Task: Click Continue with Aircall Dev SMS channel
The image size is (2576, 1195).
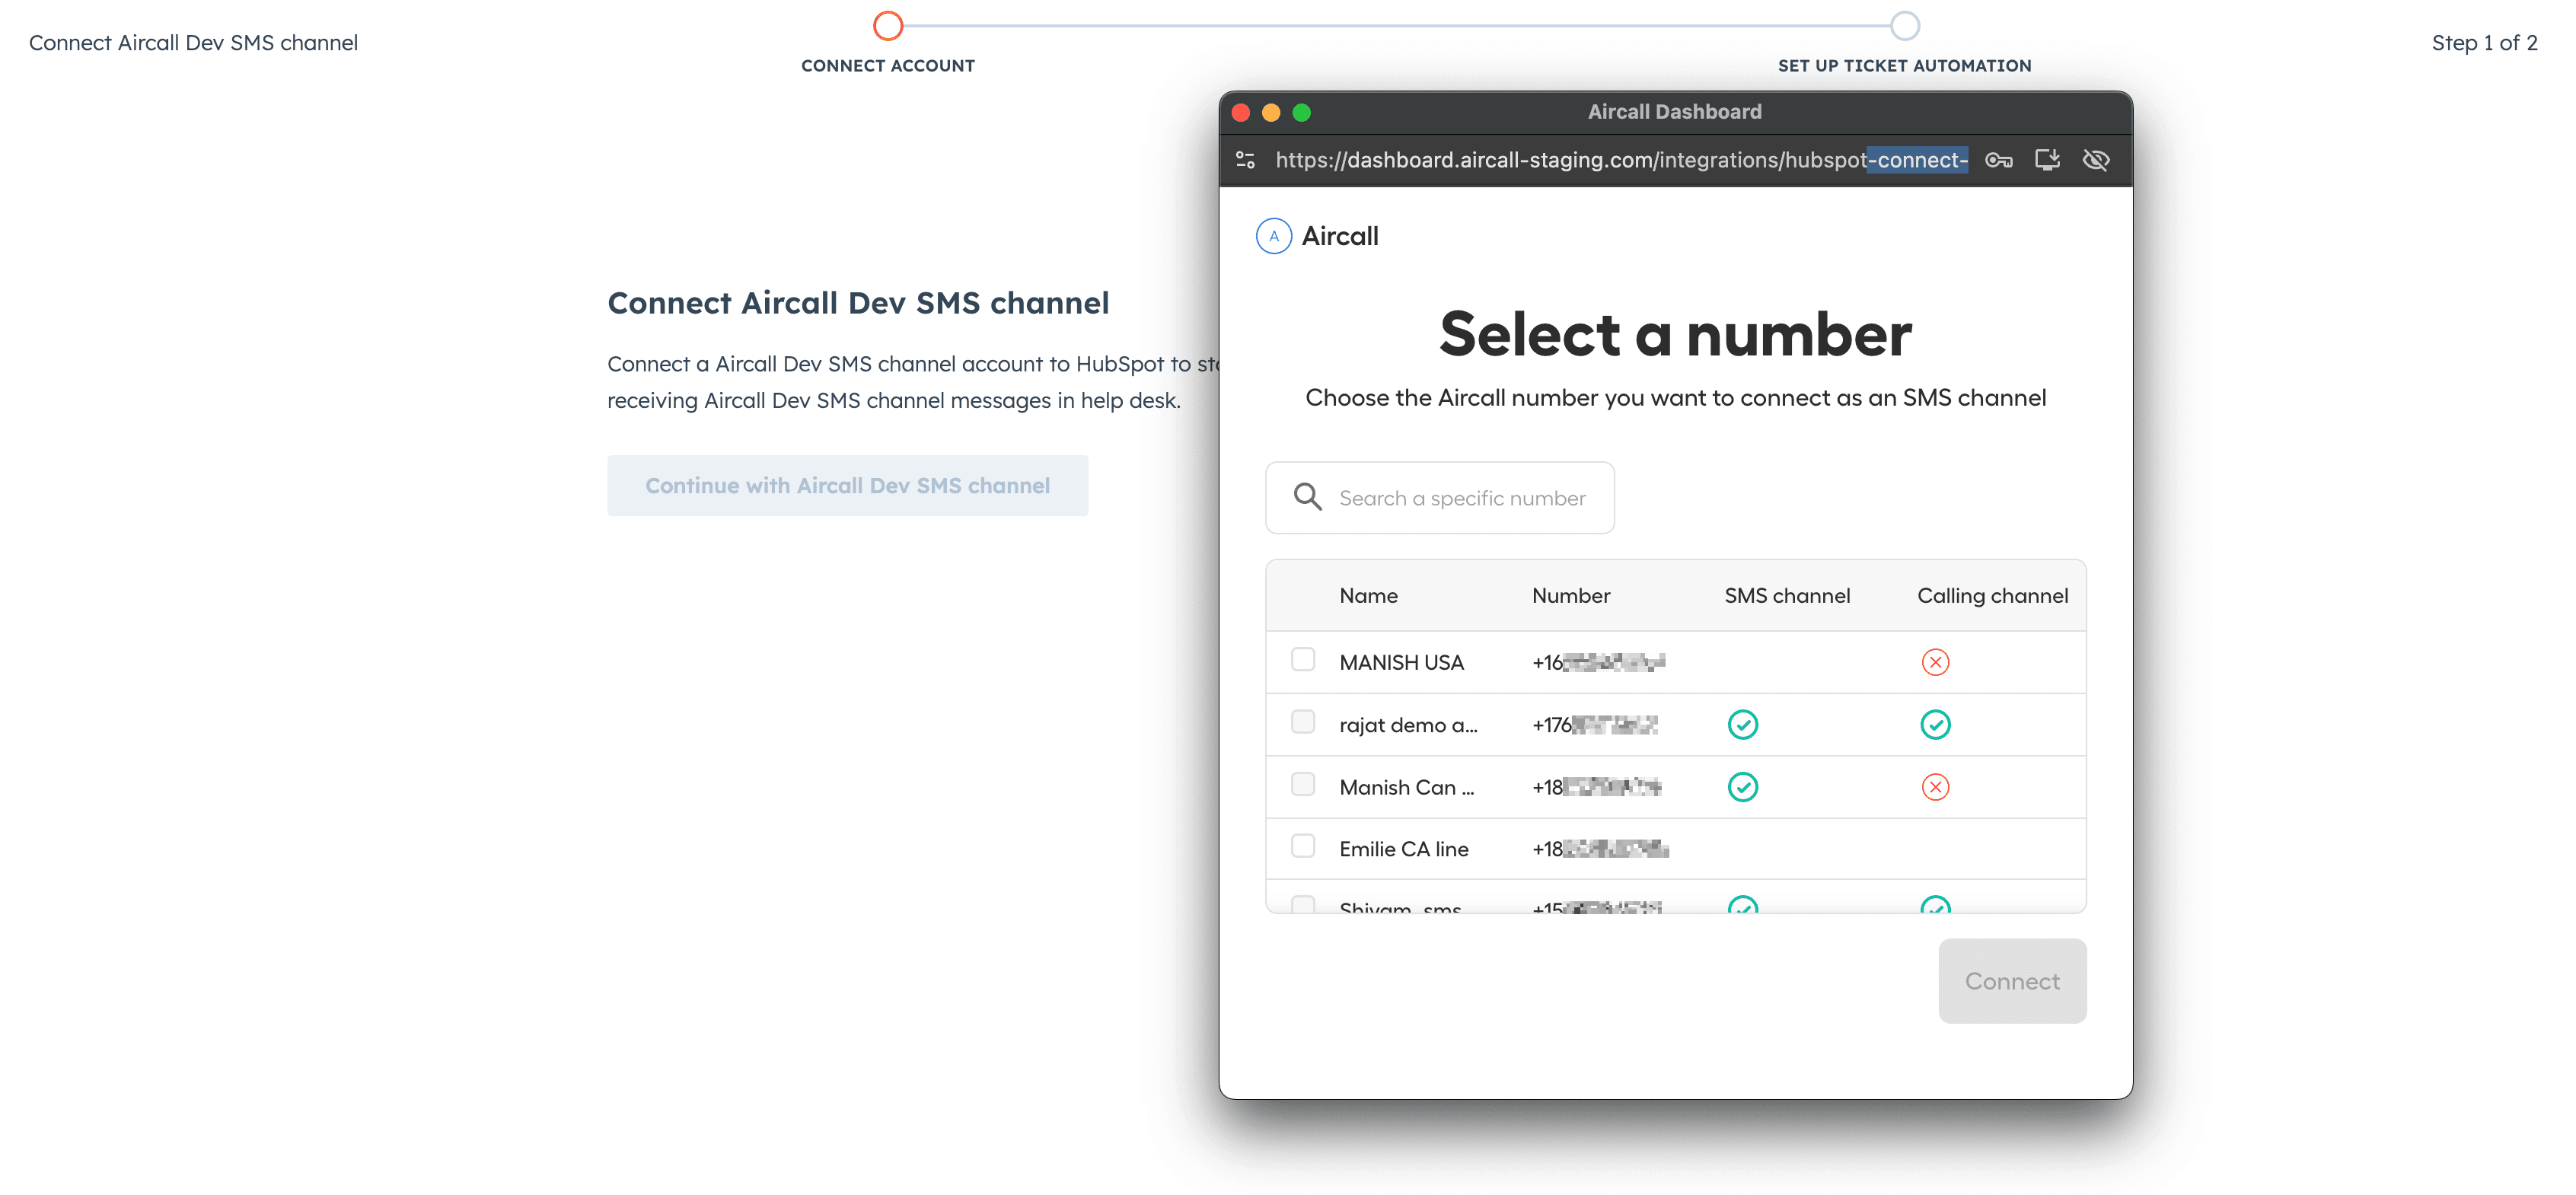Action: point(847,485)
